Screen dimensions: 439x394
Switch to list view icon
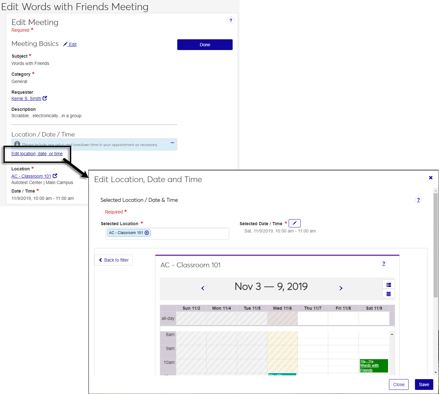[389, 285]
